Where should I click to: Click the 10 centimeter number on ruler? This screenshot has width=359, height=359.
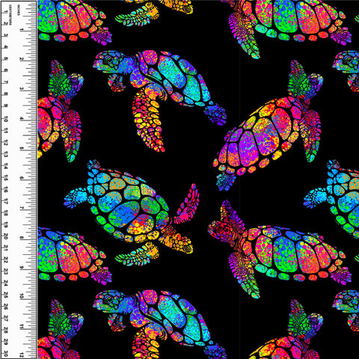[x=5, y=119]
